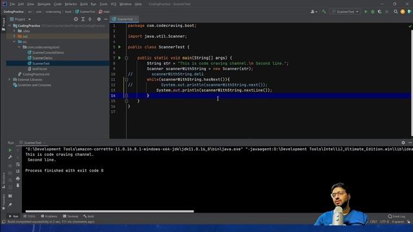This screenshot has height=232, width=413.
Task: Expand the .idea folder
Action: click(x=14, y=31)
